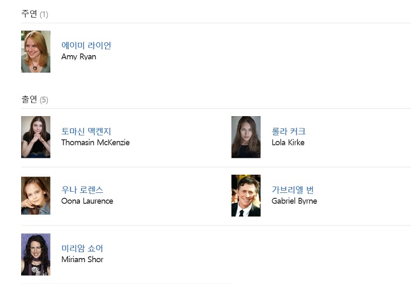Click the photo thumbnail beside 에이미 라이언

(x=36, y=52)
